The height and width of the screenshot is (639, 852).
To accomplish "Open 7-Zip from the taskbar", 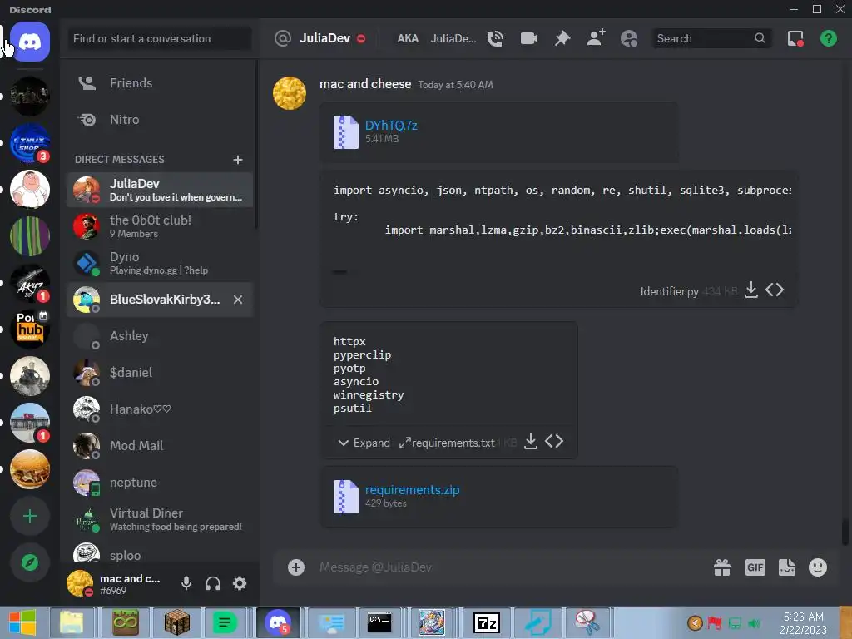I will 486,622.
